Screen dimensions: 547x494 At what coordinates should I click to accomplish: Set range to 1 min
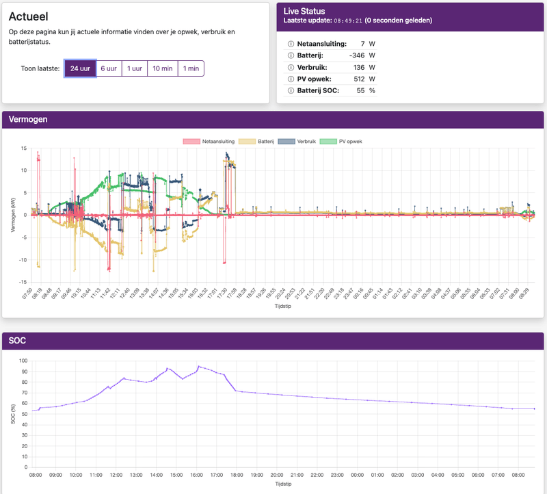[191, 68]
